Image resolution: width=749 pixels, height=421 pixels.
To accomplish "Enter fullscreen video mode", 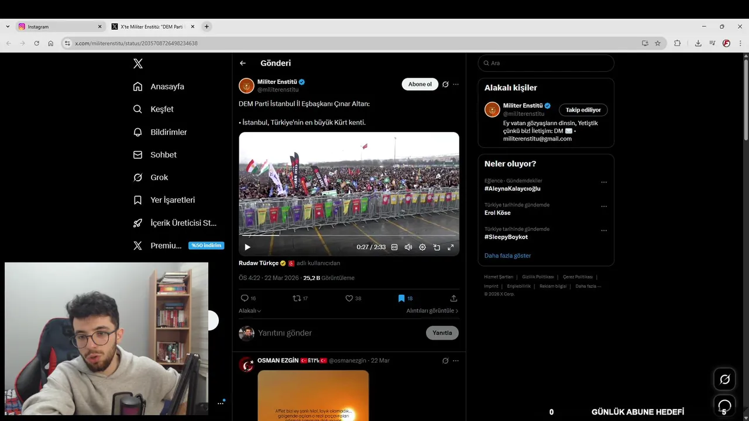I will 451,247.
